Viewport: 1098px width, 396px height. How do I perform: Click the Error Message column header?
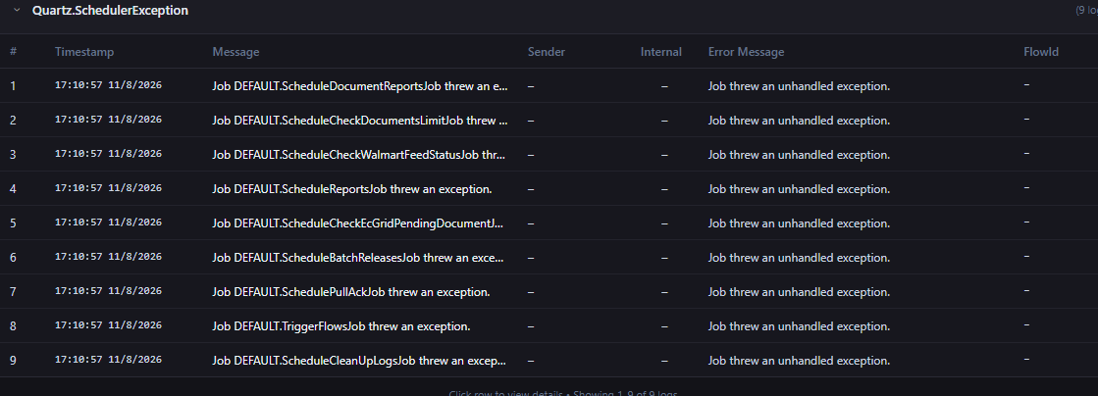(747, 52)
